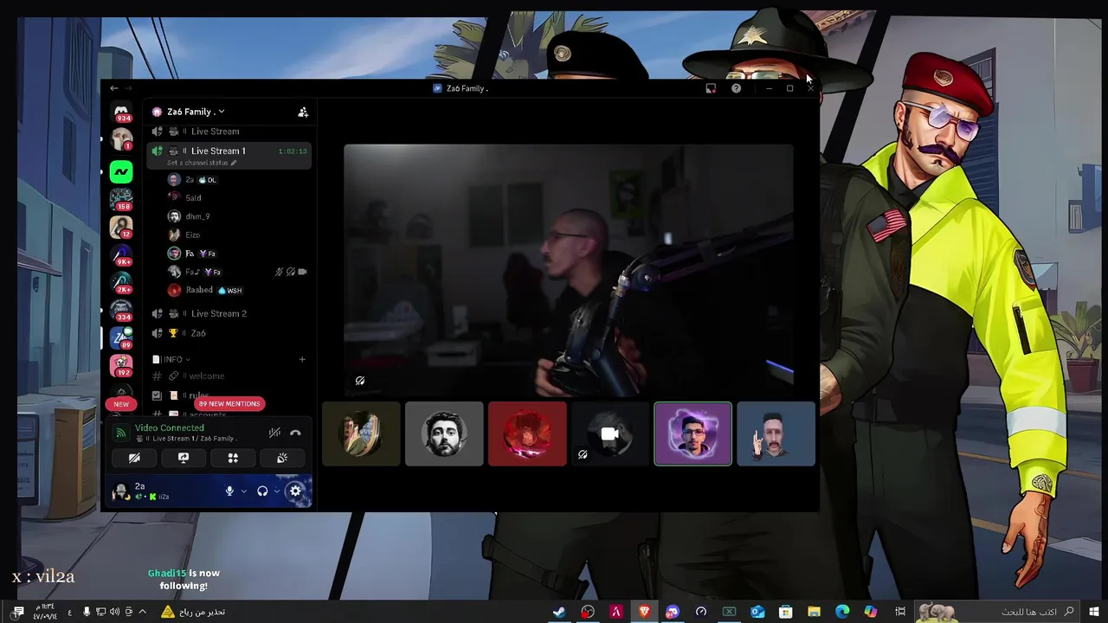Open microphone input options chevron

click(243, 491)
